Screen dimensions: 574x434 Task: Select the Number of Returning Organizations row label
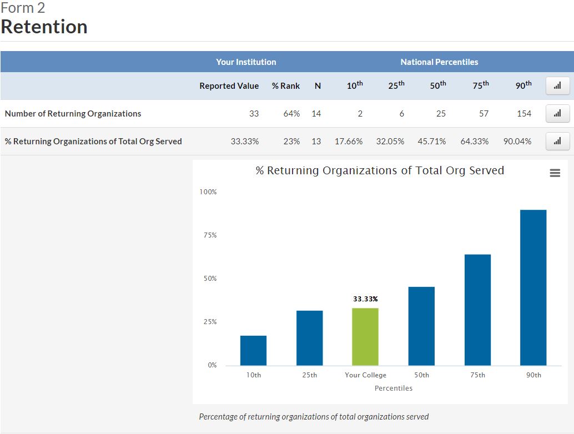coord(73,114)
